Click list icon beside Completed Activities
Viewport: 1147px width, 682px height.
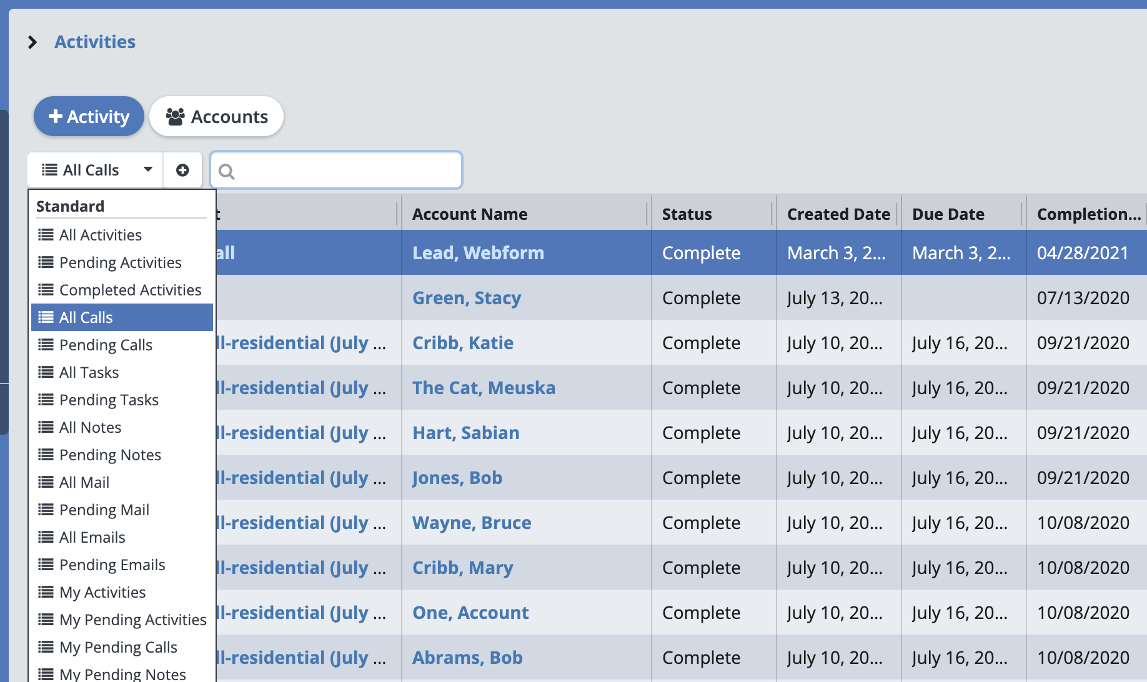click(46, 290)
